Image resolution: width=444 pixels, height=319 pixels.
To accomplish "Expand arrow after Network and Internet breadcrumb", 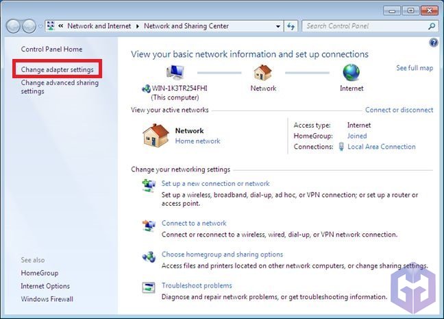I will point(138,26).
